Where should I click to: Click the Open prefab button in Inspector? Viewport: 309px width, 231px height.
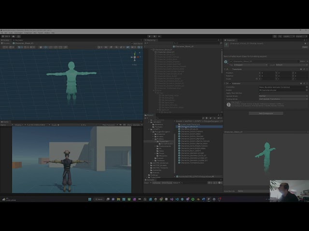[305, 47]
